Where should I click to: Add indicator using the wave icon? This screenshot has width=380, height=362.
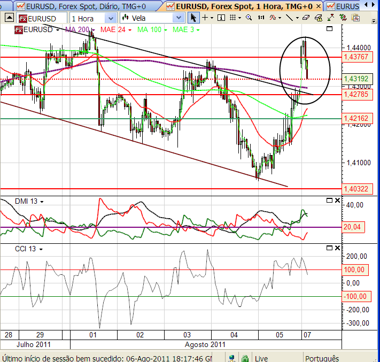pyautogui.click(x=273, y=18)
